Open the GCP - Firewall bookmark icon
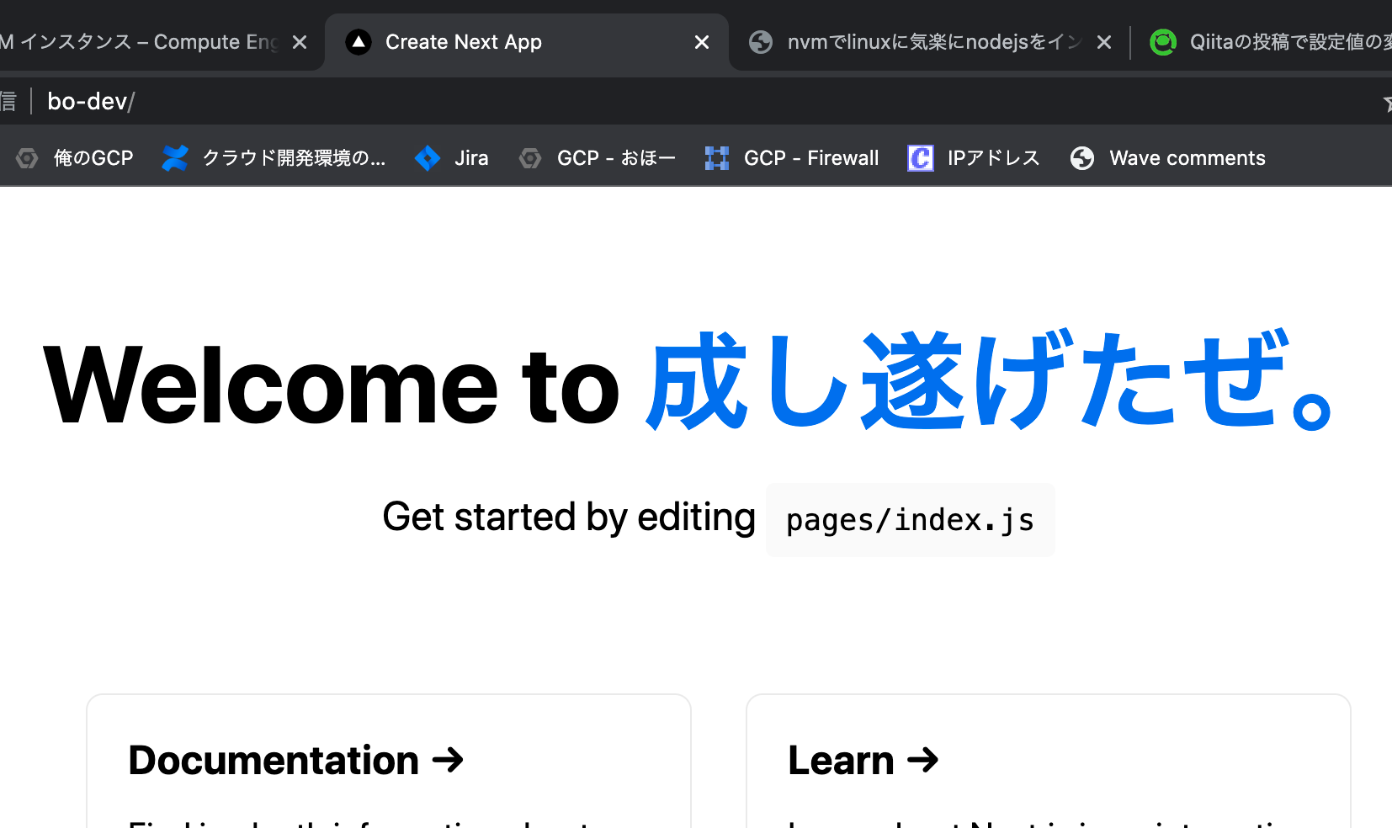 click(716, 157)
